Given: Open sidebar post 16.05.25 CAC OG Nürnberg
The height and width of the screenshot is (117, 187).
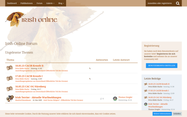Looking at the screenshot, I should point(160,97).
